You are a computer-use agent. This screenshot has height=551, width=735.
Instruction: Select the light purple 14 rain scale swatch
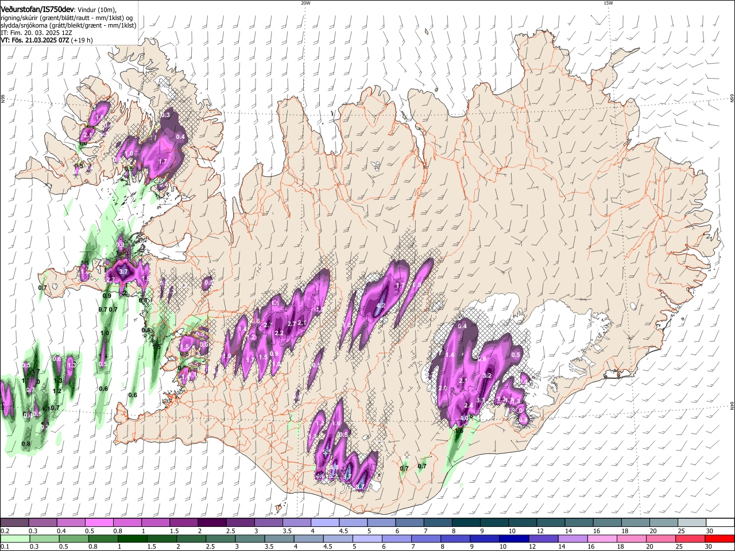pyautogui.click(x=572, y=538)
